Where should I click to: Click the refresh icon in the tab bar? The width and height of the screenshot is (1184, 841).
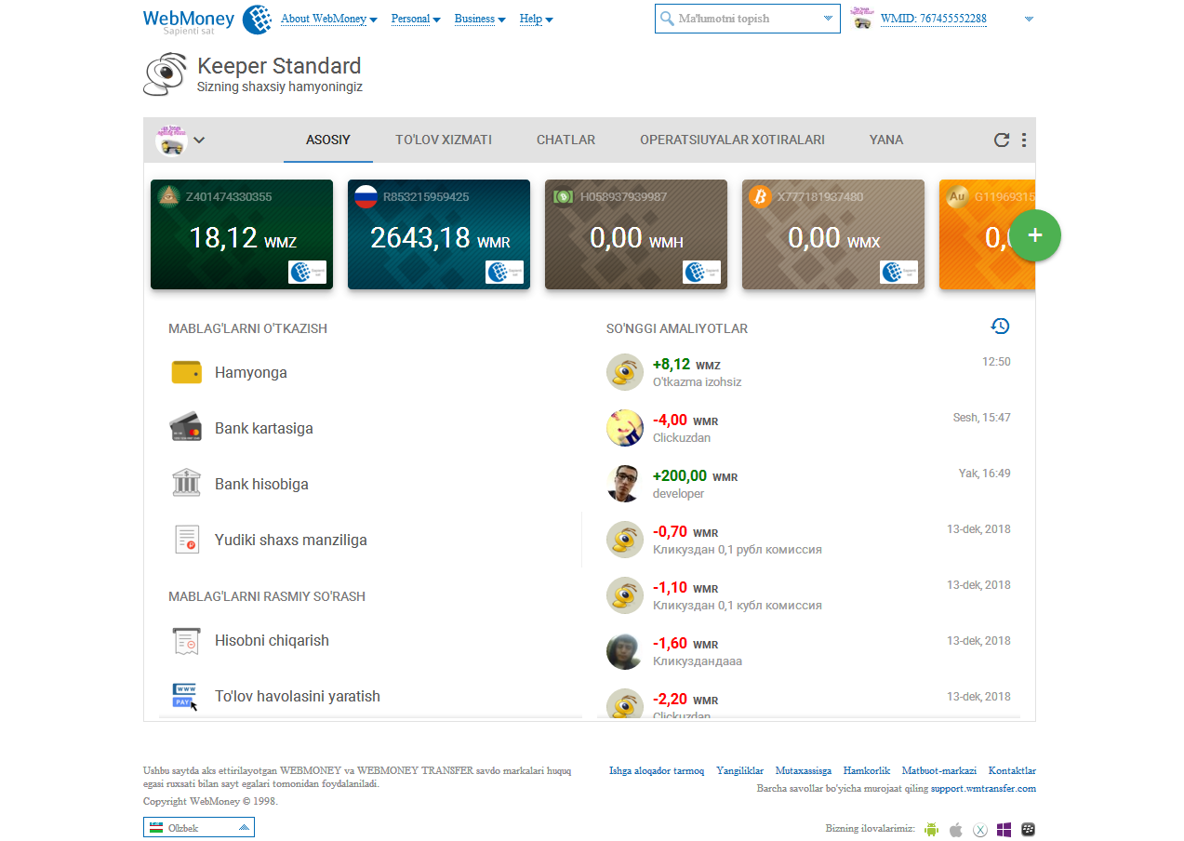click(x=1001, y=140)
